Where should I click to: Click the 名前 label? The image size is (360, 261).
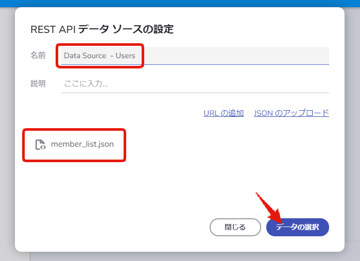[38, 55]
